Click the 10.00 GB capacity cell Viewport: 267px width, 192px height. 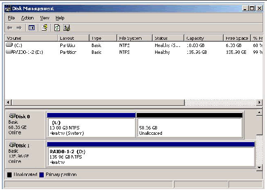196,45
